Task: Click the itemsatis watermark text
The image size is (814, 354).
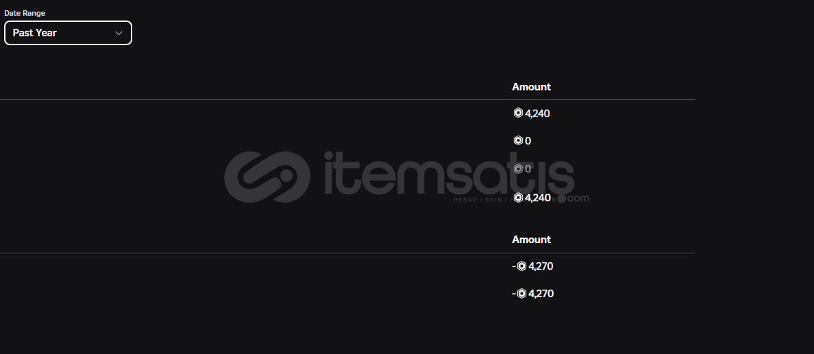Action: tap(449, 173)
